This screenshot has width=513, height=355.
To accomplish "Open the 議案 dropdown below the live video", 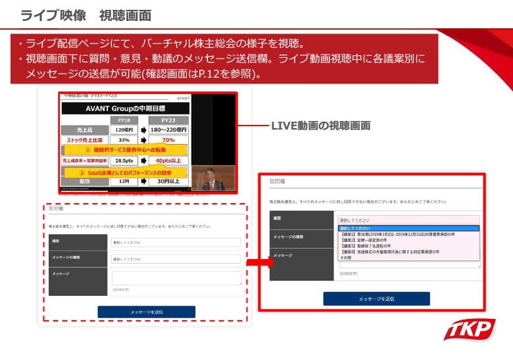I will point(176,243).
